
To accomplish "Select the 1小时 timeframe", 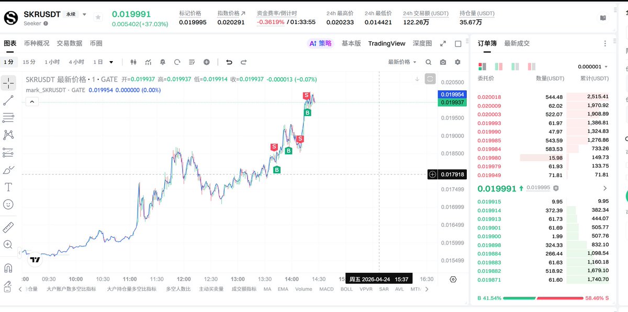I will (52, 62).
